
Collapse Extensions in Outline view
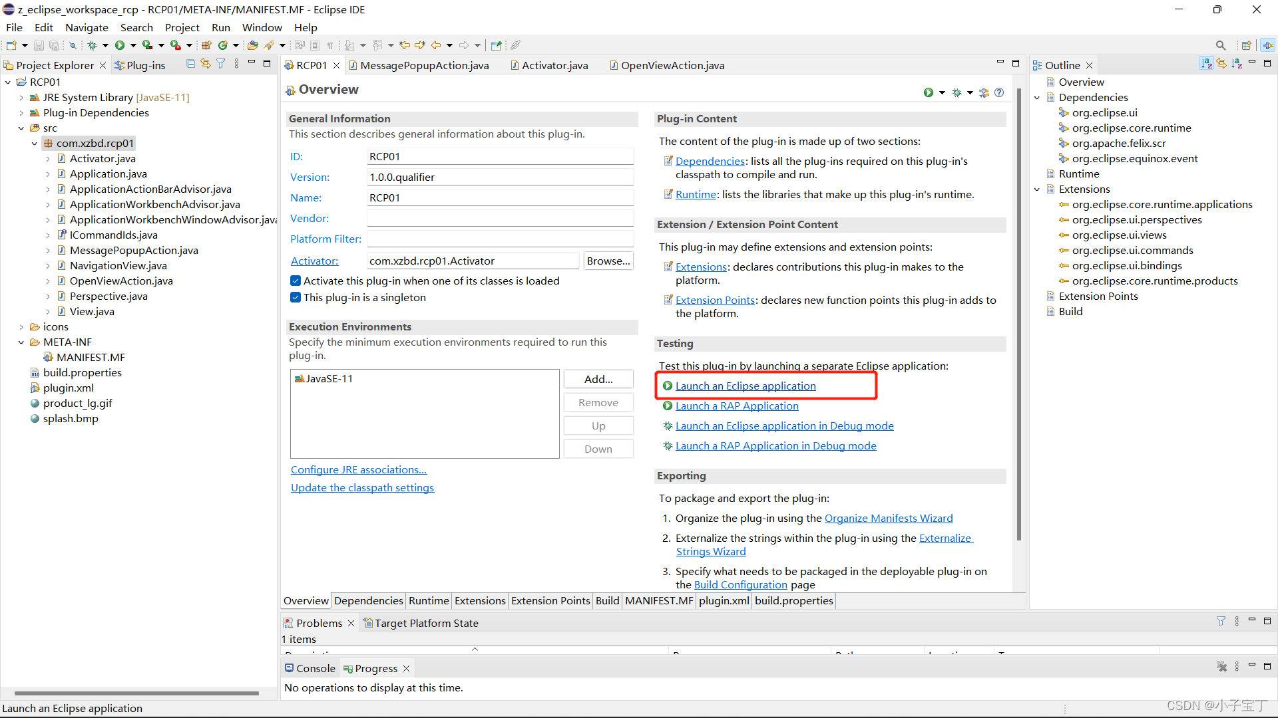[x=1037, y=189]
